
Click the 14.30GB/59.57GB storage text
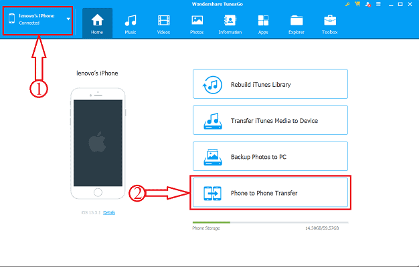[x=322, y=228]
